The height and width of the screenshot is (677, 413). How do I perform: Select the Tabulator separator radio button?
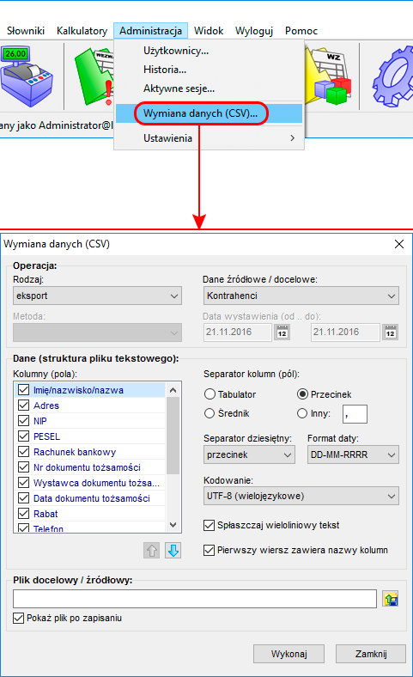point(210,394)
